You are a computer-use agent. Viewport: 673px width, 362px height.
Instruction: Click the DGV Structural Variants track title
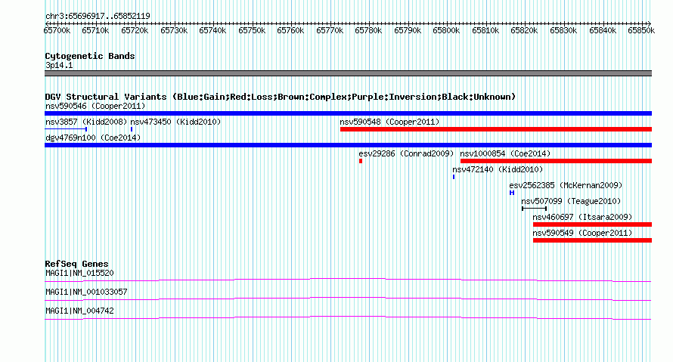[280, 97]
